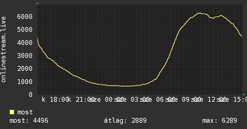This screenshot has height=129, width=247.
Task: Click the 1000 y-axis label
Action: point(25,82)
